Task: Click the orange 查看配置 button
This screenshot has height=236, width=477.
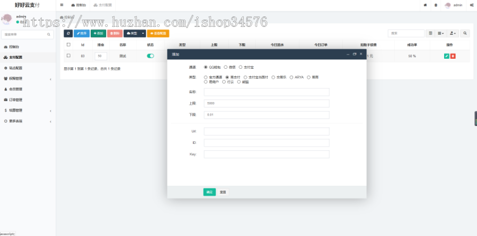Action: point(158,33)
